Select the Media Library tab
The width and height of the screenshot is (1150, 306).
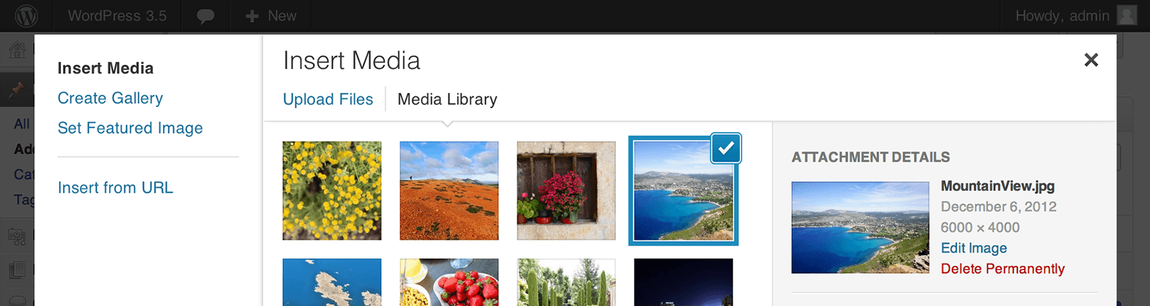(x=447, y=99)
